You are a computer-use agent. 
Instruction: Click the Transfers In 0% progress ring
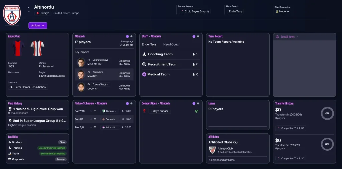tap(327, 114)
